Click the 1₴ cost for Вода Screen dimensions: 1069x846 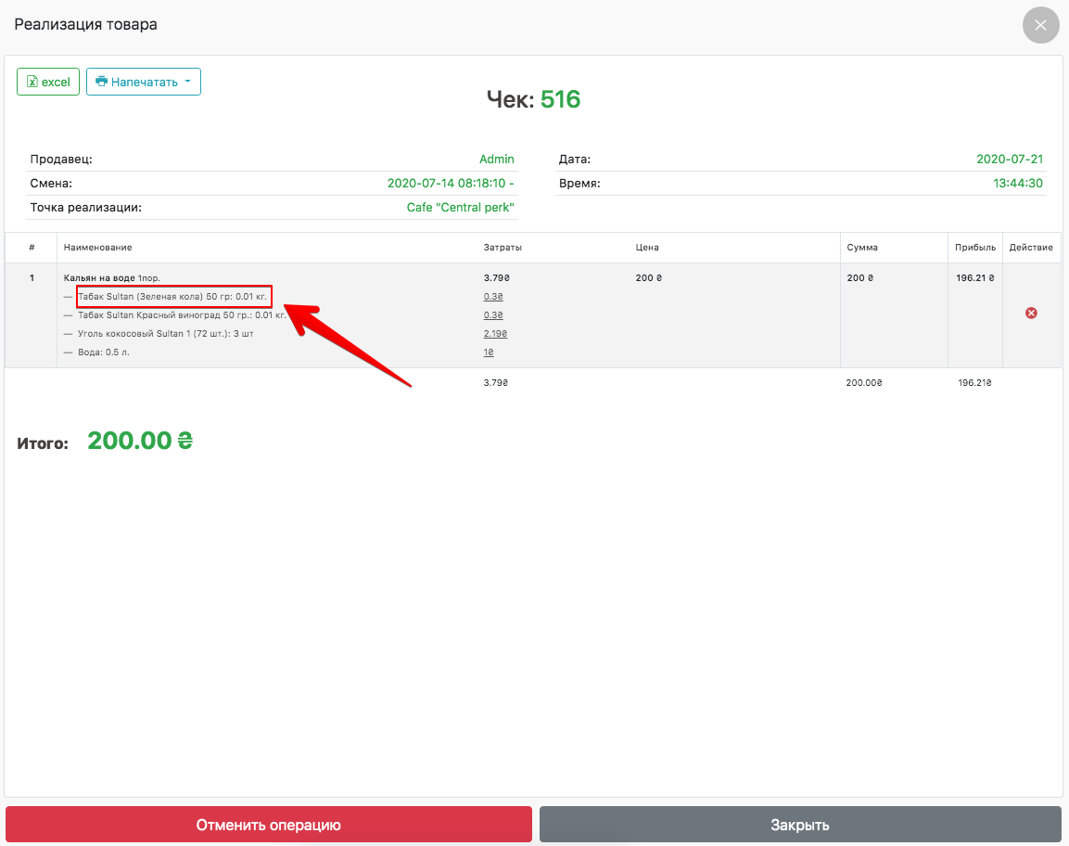tap(489, 352)
